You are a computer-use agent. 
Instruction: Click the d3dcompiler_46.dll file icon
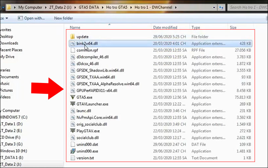(73, 57)
